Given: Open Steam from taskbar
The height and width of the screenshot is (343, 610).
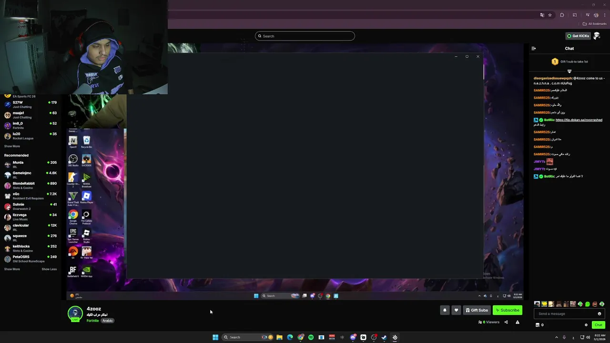Looking at the screenshot, I should coord(384,337).
